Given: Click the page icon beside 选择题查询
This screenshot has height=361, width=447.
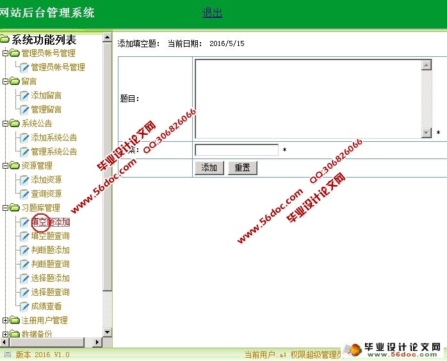Looking at the screenshot, I should pos(24,292).
